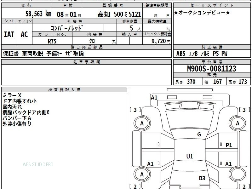Click the 乗車定員 header

point(129,21)
